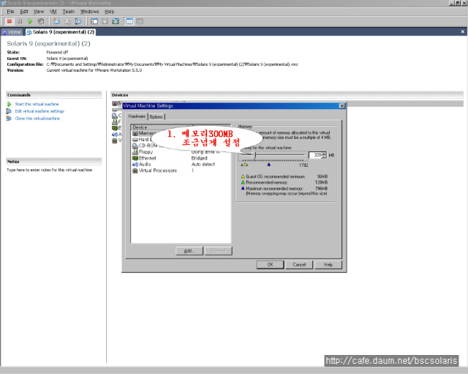Screen dimensions: 468x374
Task: Click the memory slider thumb
Action: tap(254, 154)
